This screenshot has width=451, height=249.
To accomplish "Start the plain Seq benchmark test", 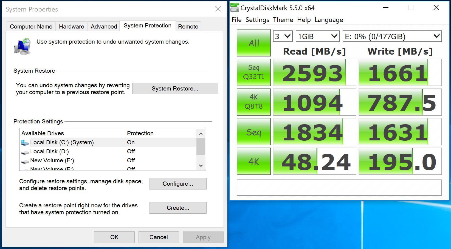I will [x=253, y=132].
